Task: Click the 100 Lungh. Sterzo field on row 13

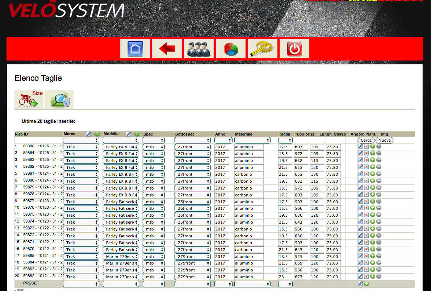Action: coord(317,229)
